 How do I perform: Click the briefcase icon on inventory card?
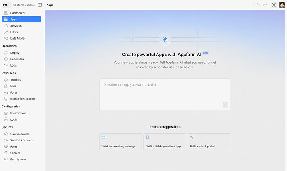click(x=104, y=137)
